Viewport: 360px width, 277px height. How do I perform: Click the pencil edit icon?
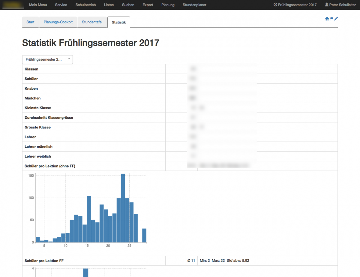click(x=336, y=19)
